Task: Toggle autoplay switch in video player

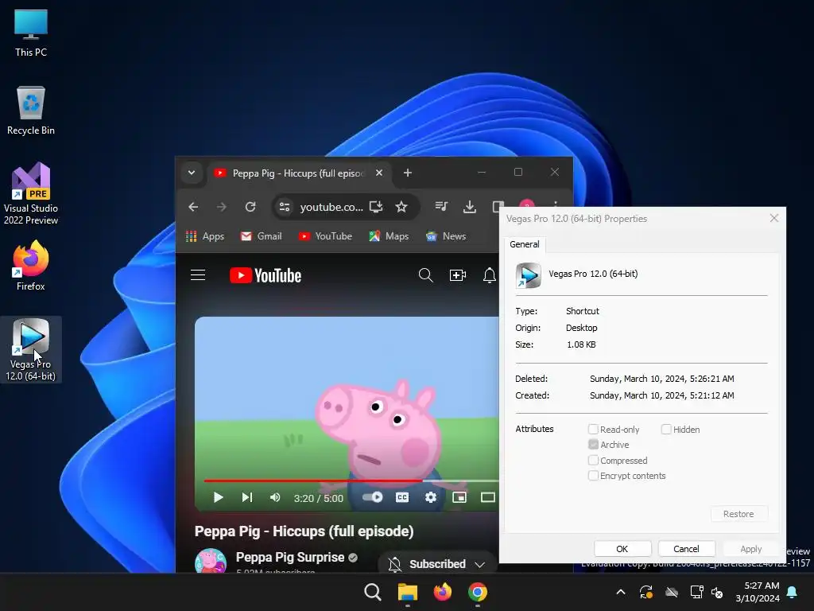Action: coord(372,497)
